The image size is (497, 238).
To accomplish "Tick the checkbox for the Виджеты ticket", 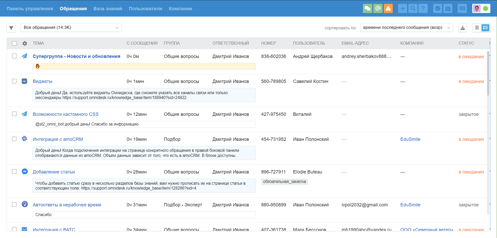I will click(x=14, y=81).
